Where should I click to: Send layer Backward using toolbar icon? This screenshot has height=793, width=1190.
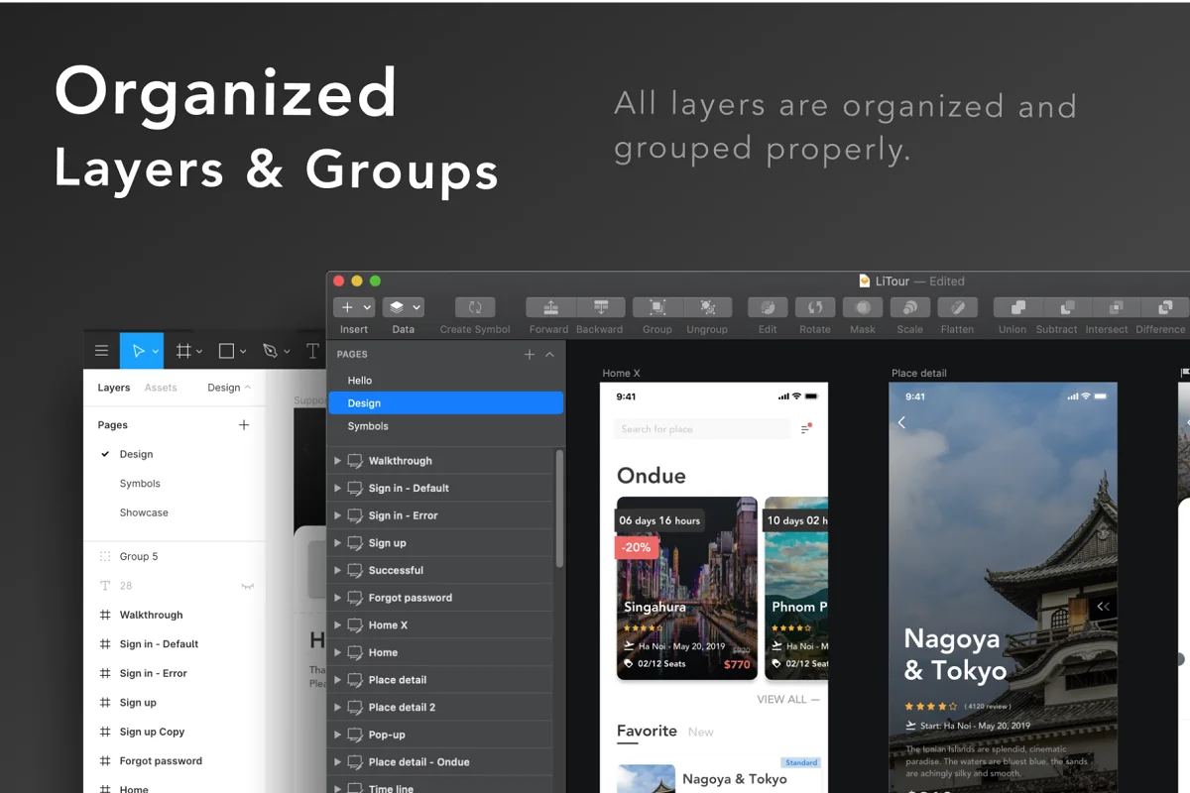(600, 307)
